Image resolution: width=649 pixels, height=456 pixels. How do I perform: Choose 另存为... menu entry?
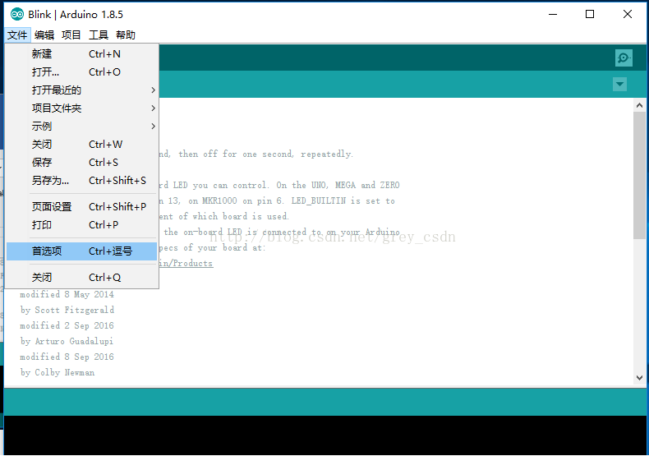[81, 181]
